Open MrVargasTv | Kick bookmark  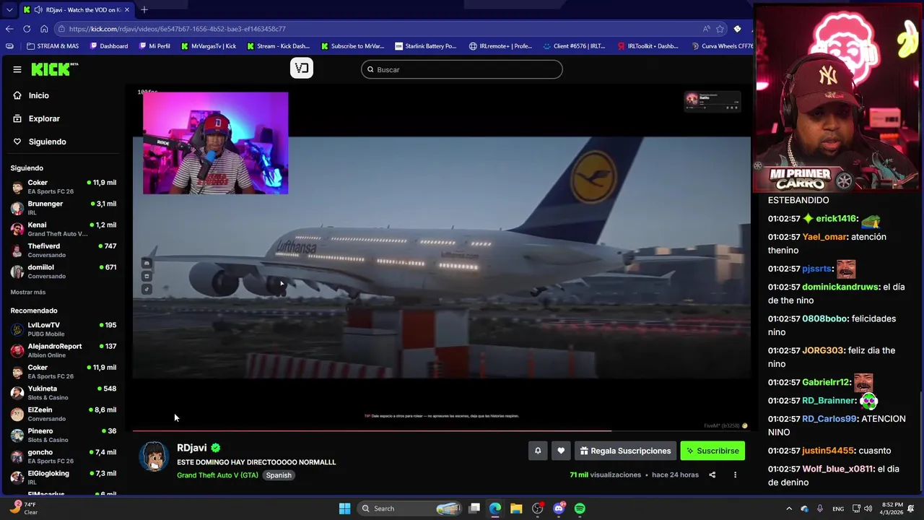click(x=209, y=46)
